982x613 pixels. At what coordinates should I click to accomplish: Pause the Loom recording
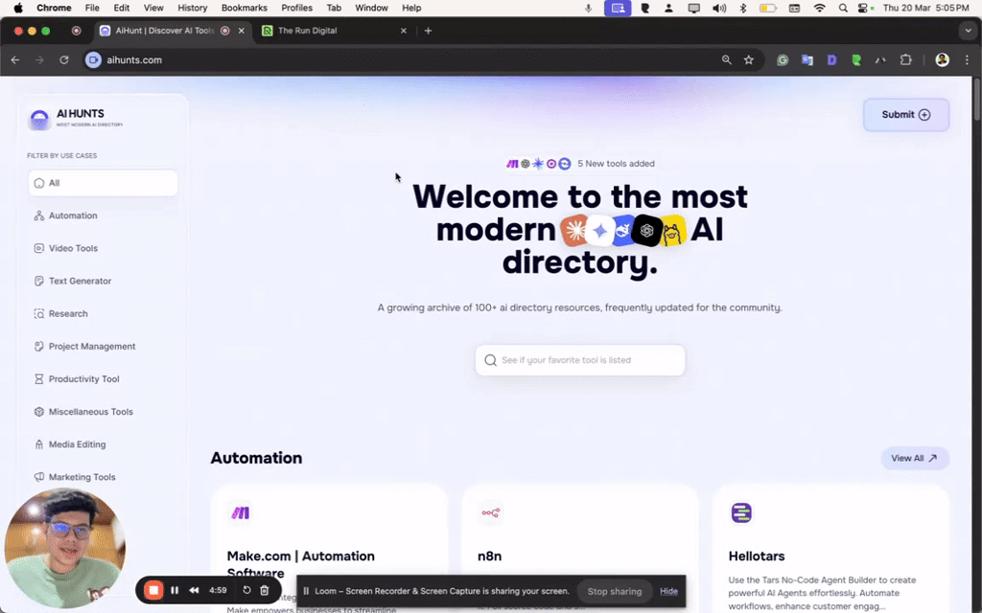tap(175, 590)
